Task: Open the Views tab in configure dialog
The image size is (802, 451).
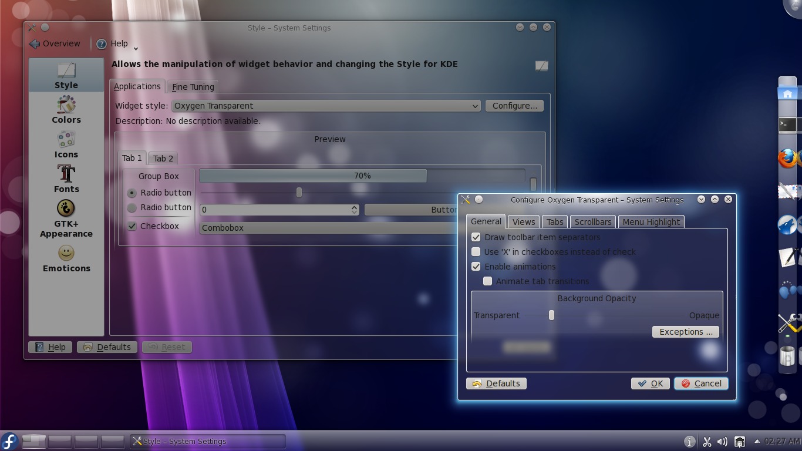Action: tap(523, 222)
